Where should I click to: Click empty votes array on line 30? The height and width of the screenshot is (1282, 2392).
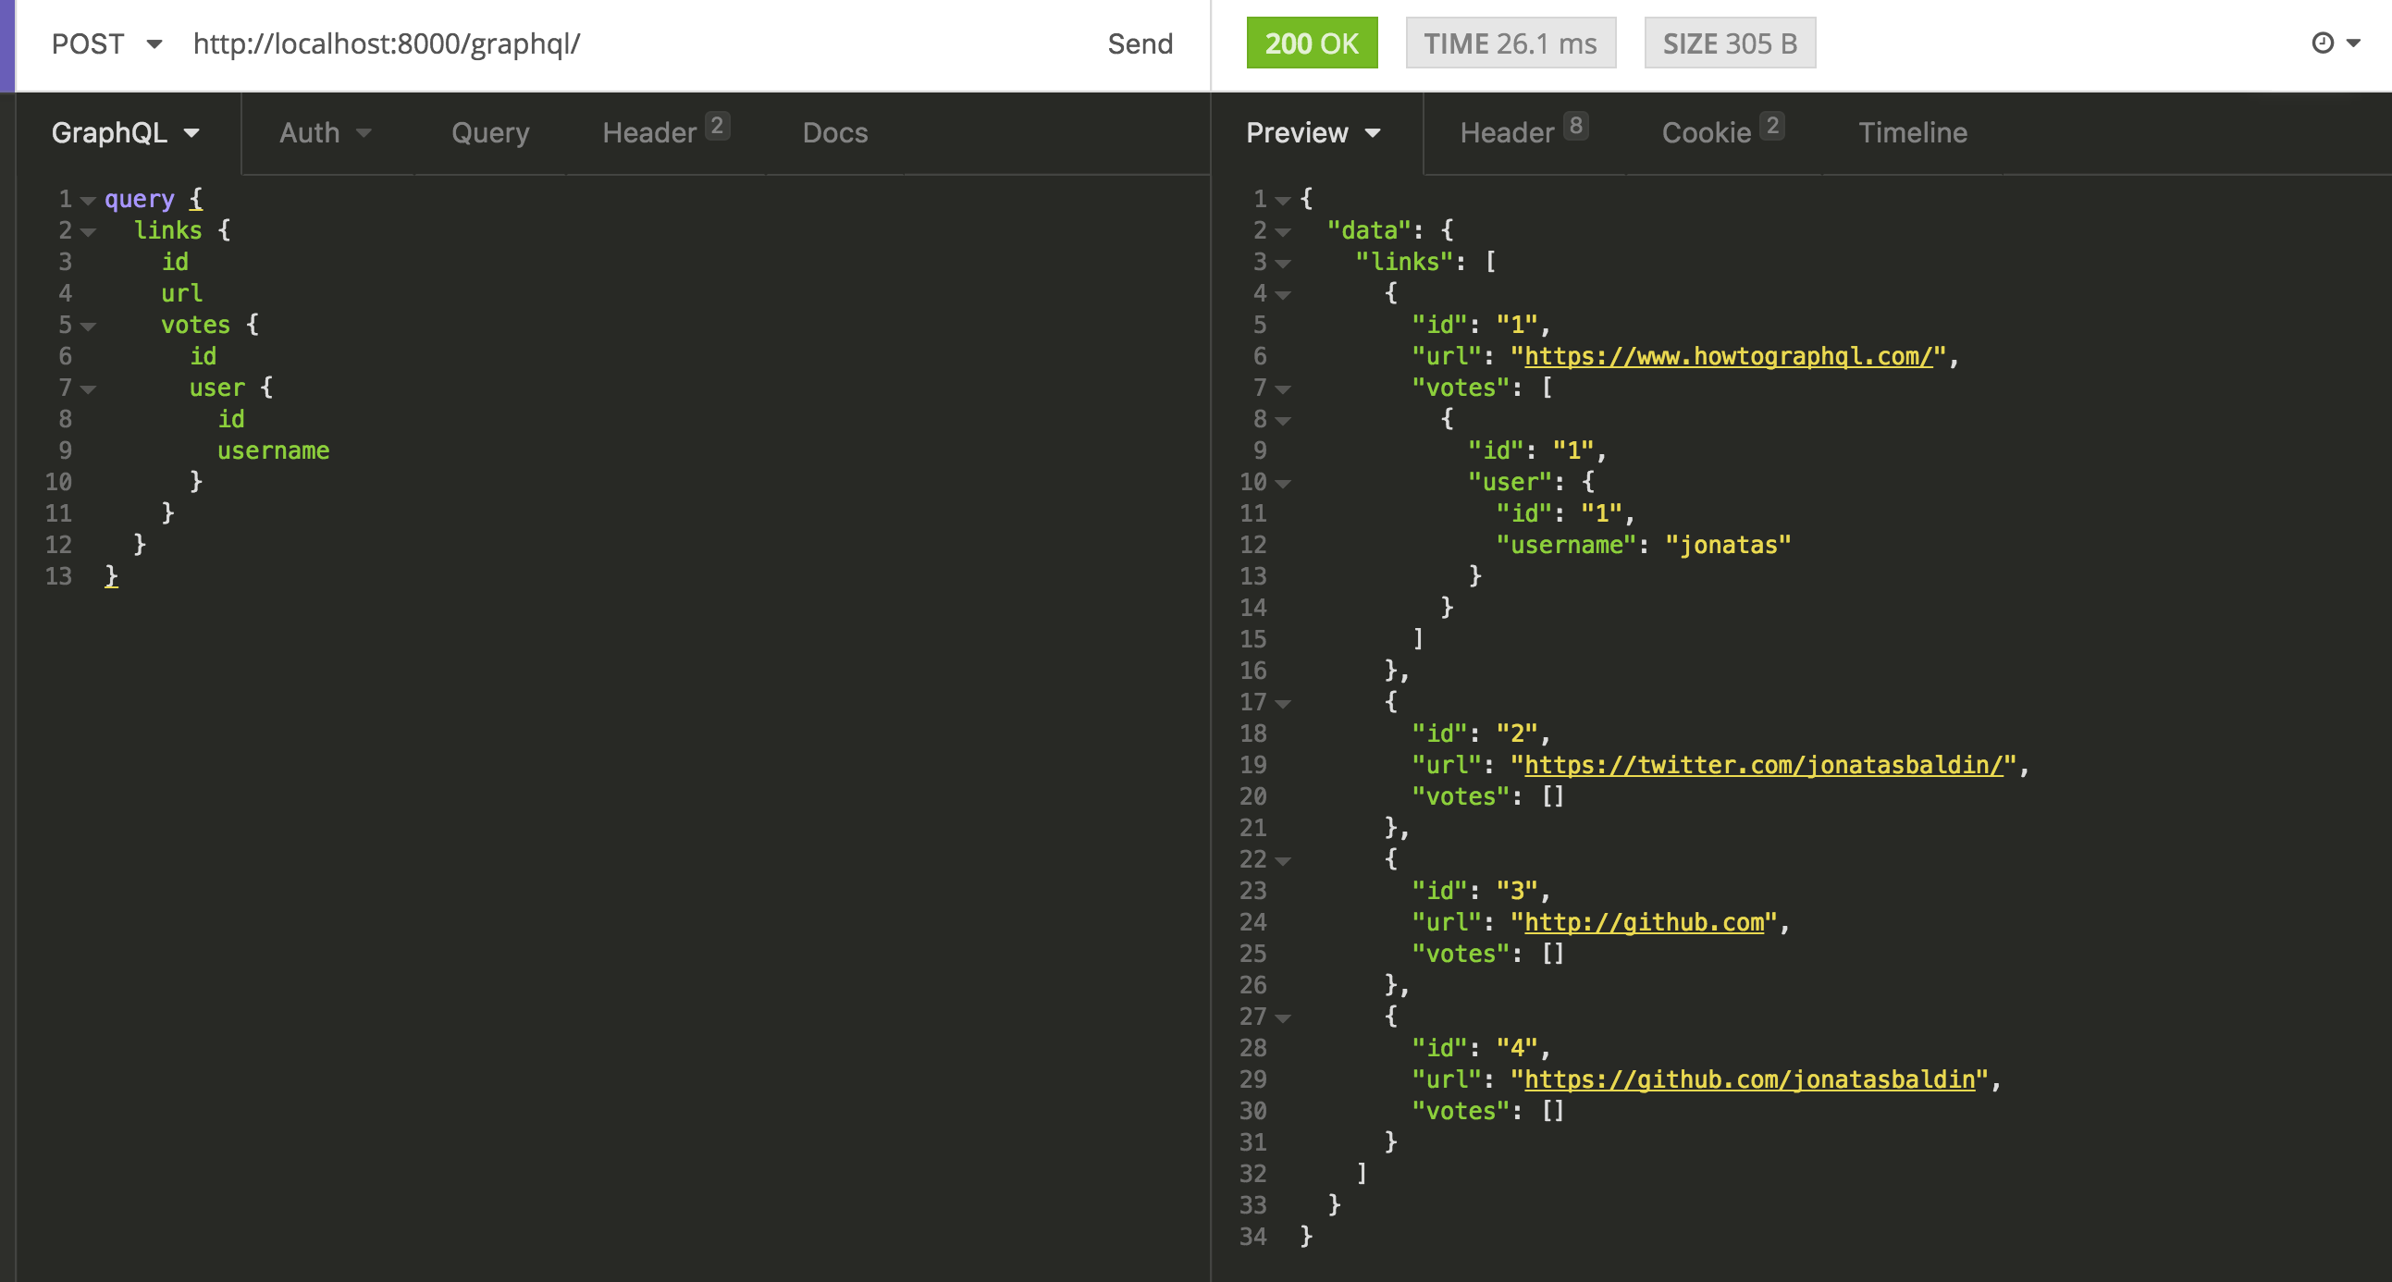point(1553,1111)
